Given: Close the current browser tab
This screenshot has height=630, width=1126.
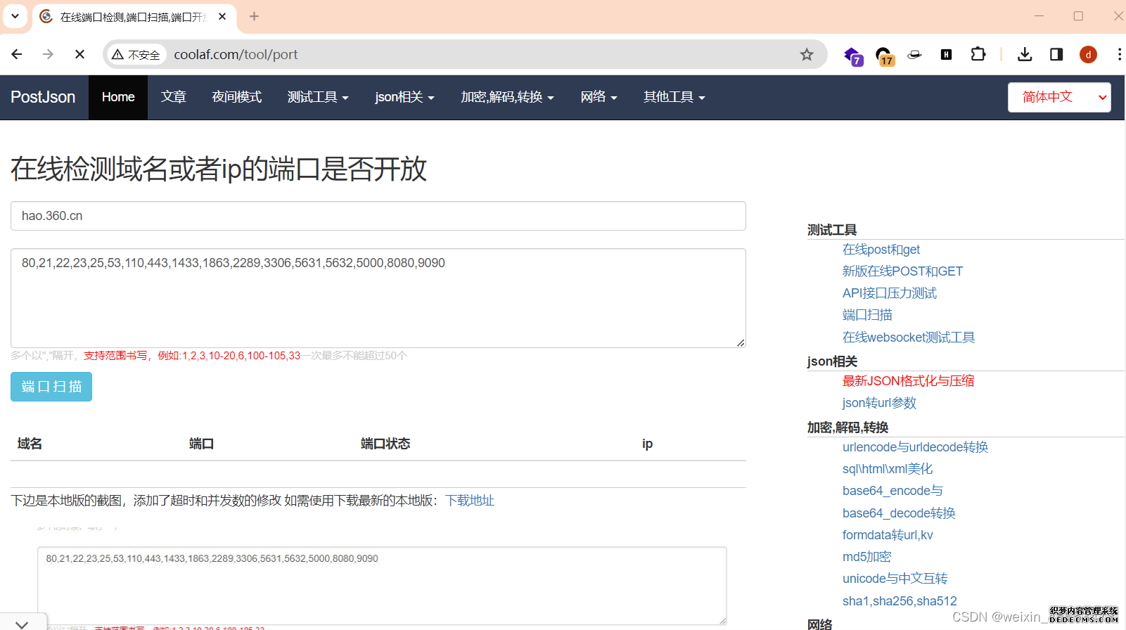Looking at the screenshot, I should coord(222,16).
